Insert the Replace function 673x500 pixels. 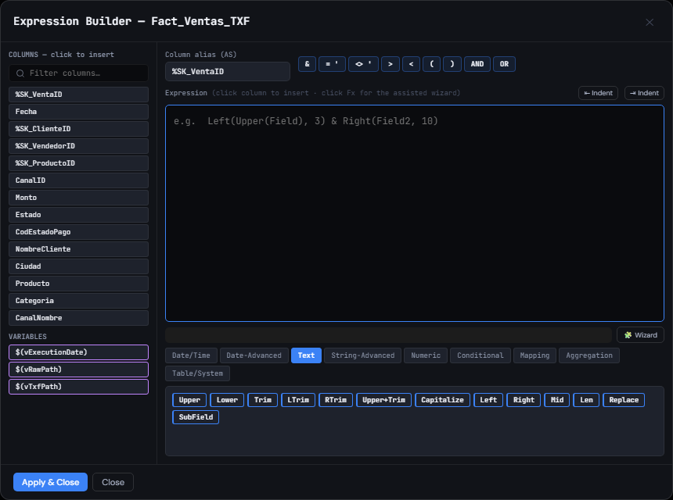tap(624, 400)
